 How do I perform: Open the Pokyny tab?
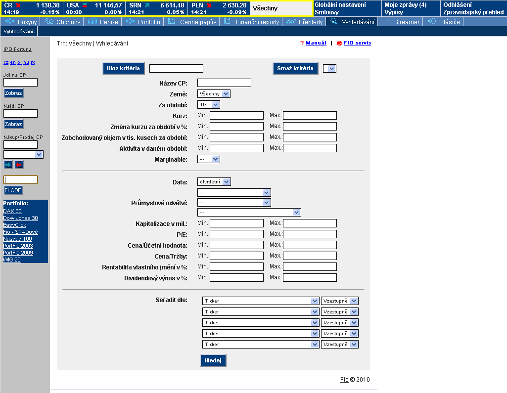click(21, 22)
